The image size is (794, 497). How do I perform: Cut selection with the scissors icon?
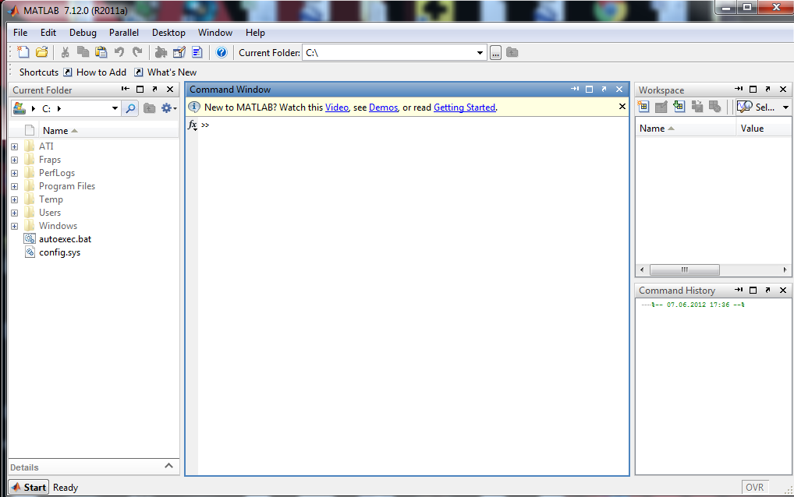pos(65,52)
